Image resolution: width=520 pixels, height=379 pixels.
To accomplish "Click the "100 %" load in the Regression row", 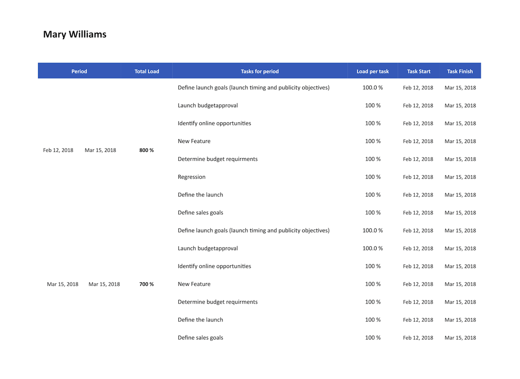I will click(373, 177).
